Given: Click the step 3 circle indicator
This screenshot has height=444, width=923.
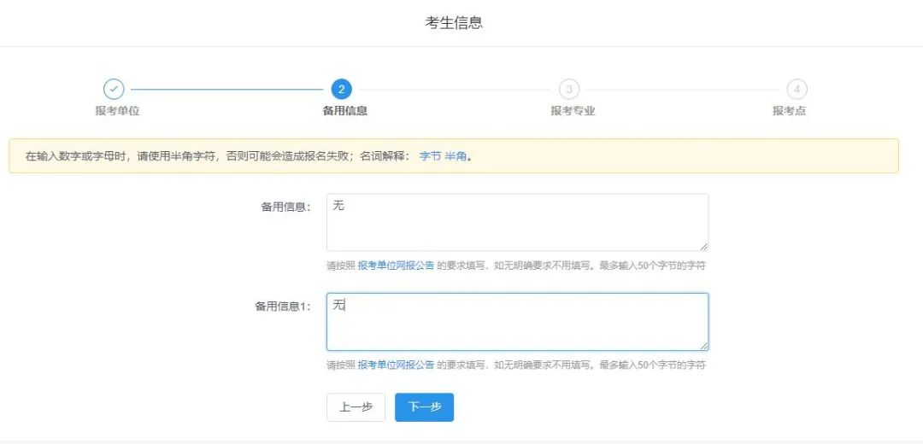Looking at the screenshot, I should click(x=568, y=89).
